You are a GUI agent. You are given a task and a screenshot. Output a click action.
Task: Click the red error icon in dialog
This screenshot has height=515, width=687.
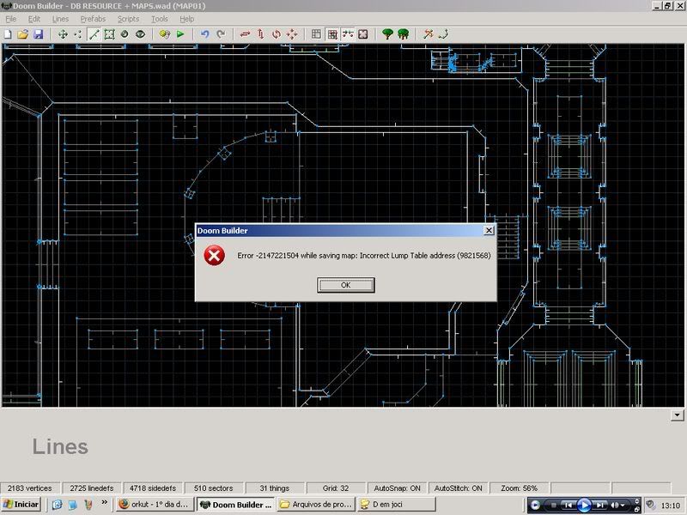[x=214, y=255]
